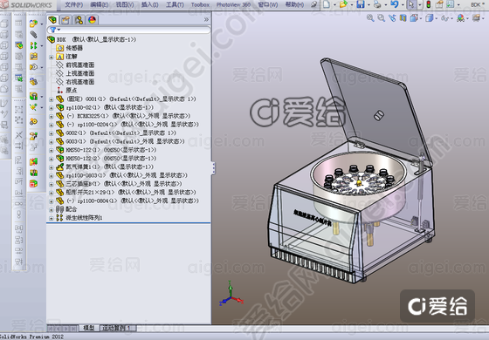Screen dimensions: 489x340
Task: Open the dropdown arrow next to Save
Action: 368,5
